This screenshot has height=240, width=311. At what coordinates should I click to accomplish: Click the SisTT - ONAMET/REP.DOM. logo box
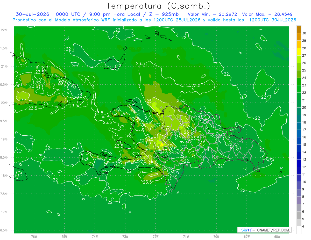(x=264, y=230)
